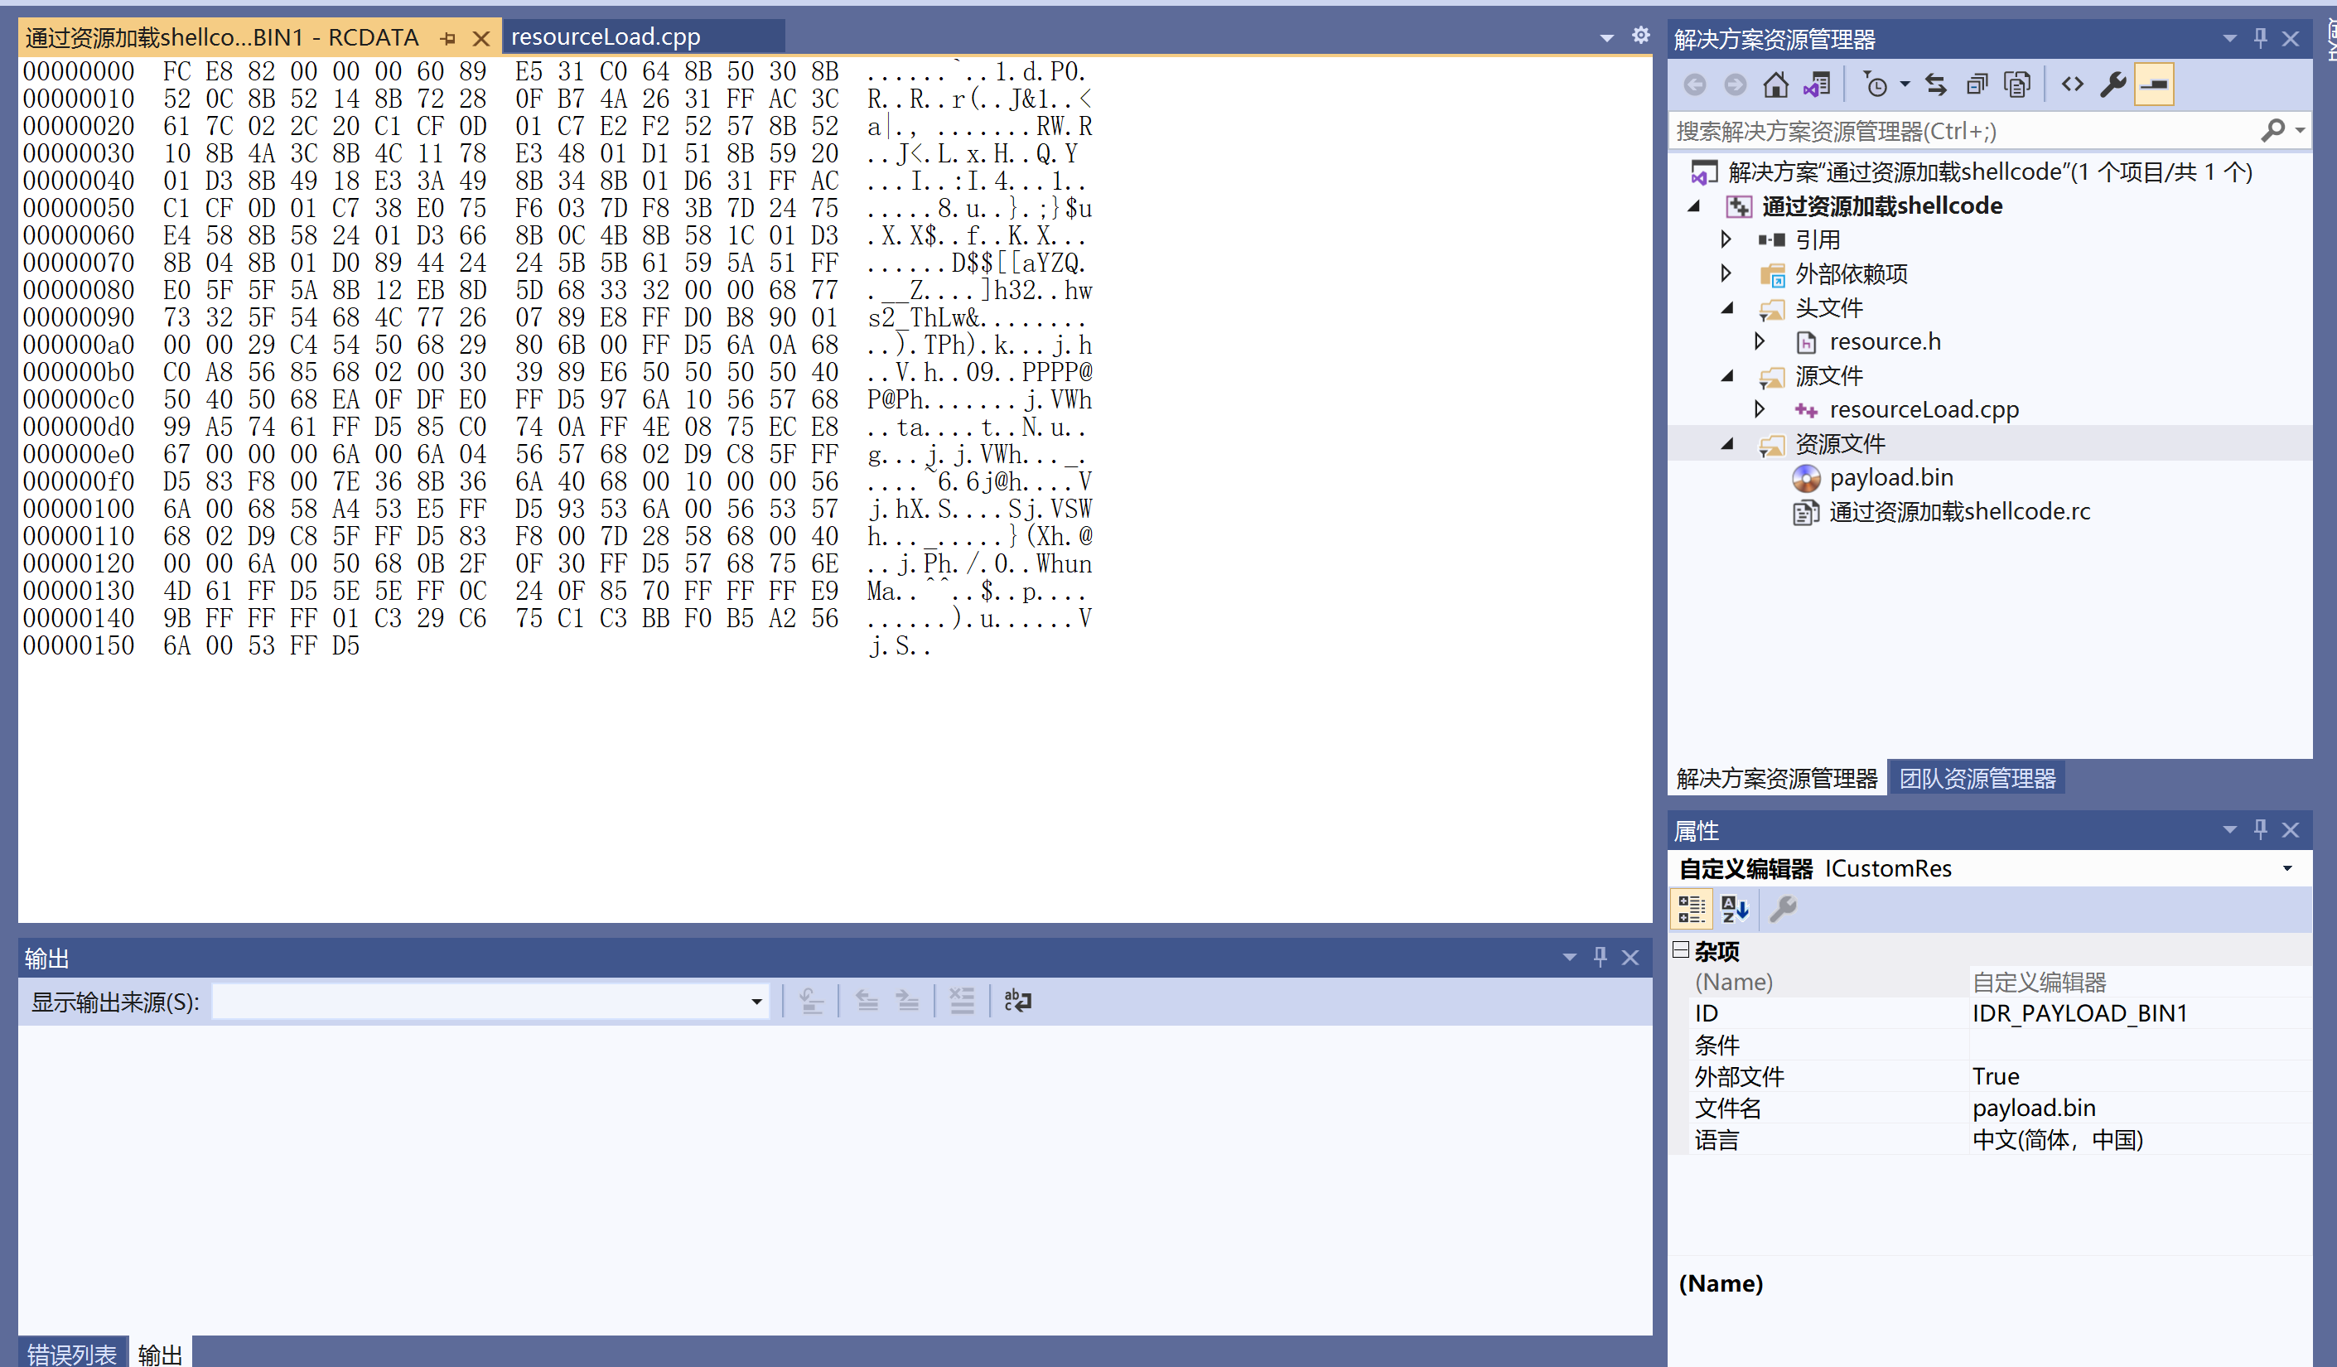Click the Go to Next Message icon
Viewport: 2337px width, 1367px height.
coord(907,1001)
